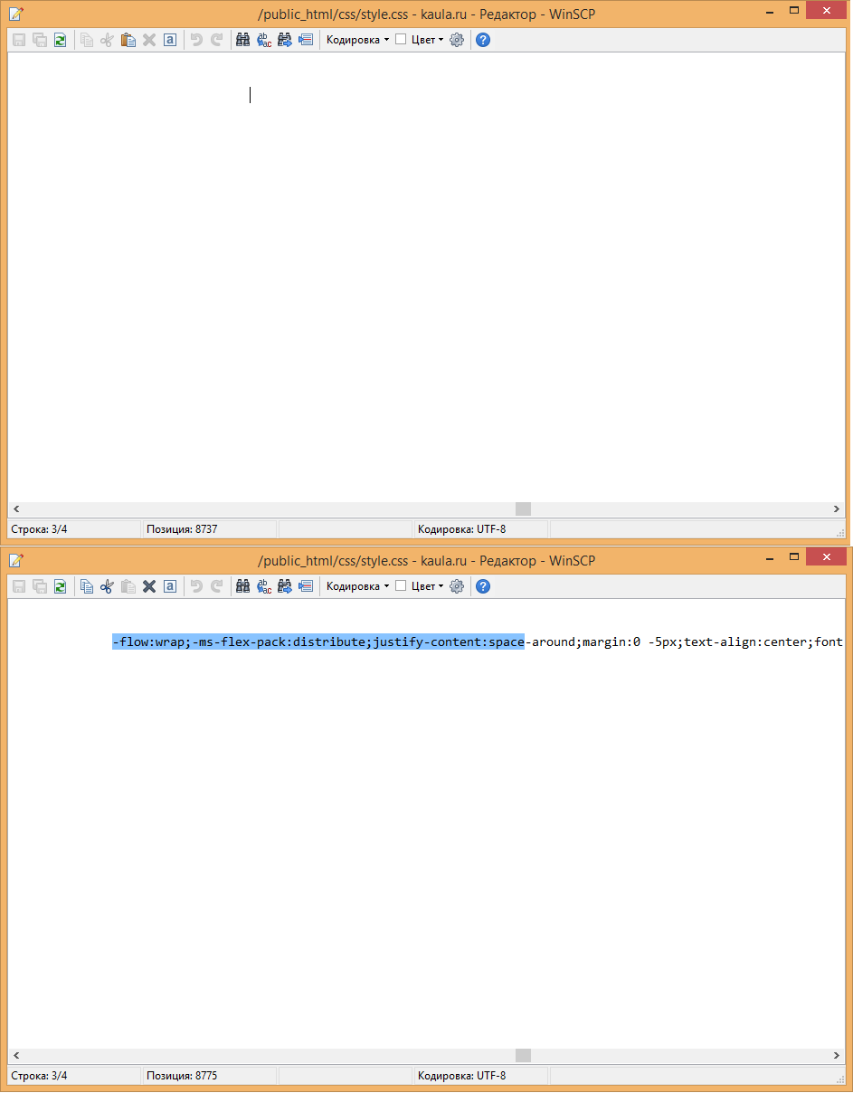Click Paste icon in the top editor toolbar
The image size is (853, 1093).
(128, 40)
